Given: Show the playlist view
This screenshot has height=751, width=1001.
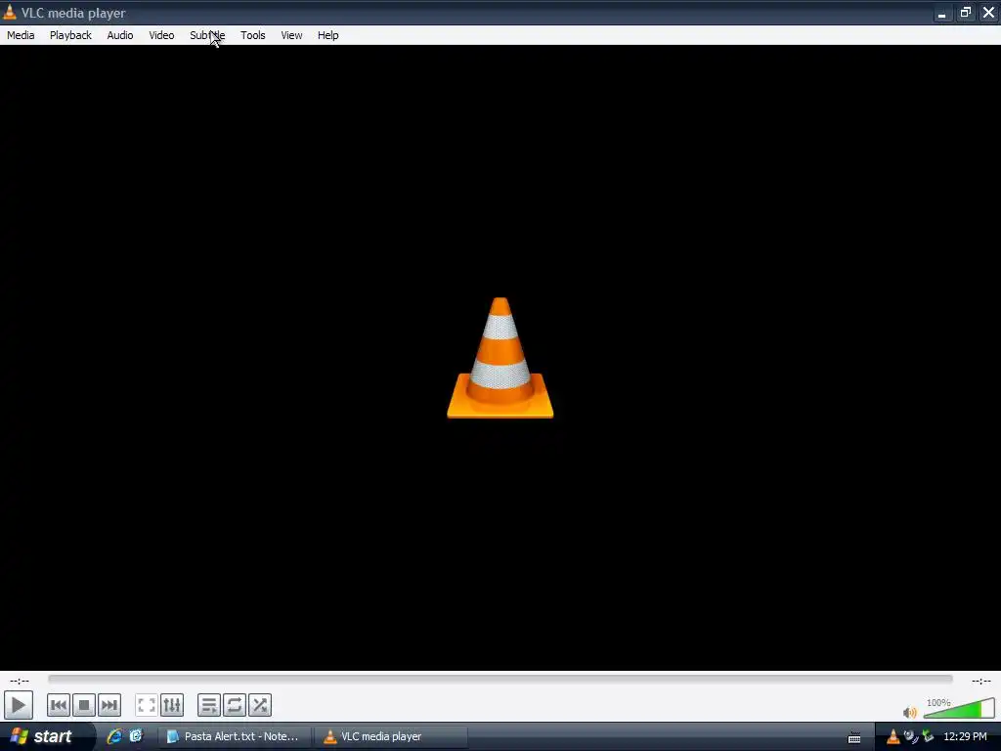Looking at the screenshot, I should [209, 705].
